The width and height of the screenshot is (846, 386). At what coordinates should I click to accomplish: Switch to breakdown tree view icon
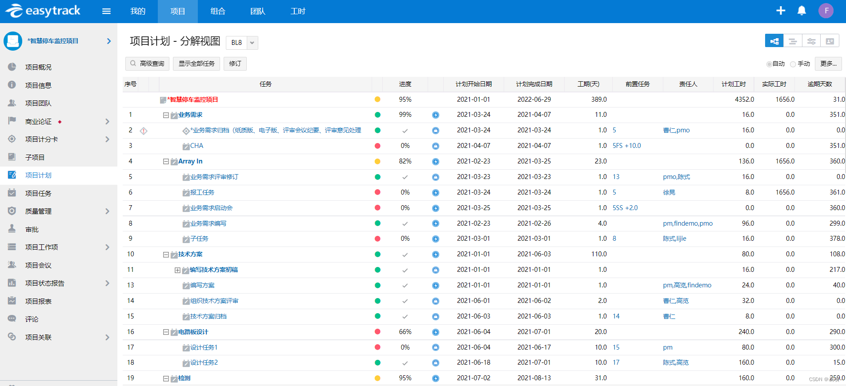pos(774,41)
